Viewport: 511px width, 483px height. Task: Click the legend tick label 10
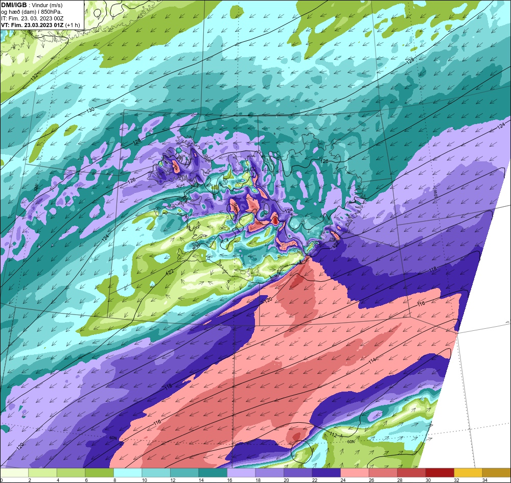pos(145,480)
